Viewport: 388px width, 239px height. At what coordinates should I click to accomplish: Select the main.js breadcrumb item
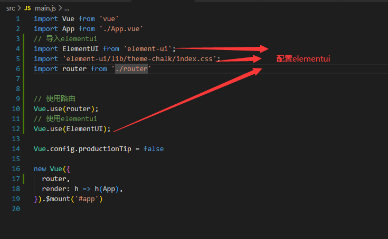click(45, 8)
